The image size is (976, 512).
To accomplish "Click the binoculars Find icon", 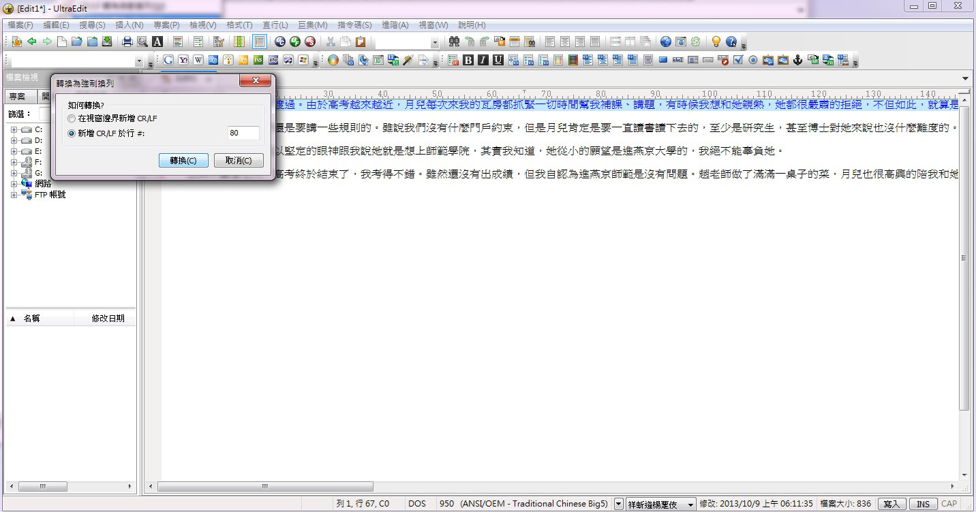I will (454, 42).
